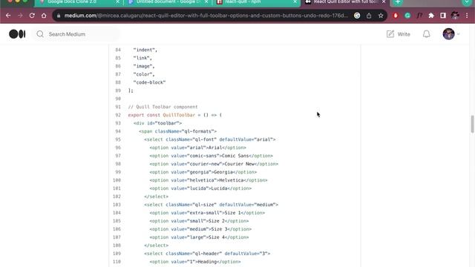Click the ql-font select line
The image size is (475, 267).
tap(209, 139)
